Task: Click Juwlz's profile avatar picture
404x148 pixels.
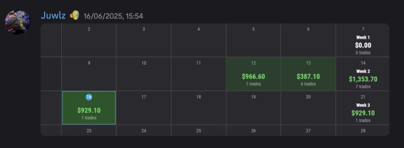Action: click(18, 22)
